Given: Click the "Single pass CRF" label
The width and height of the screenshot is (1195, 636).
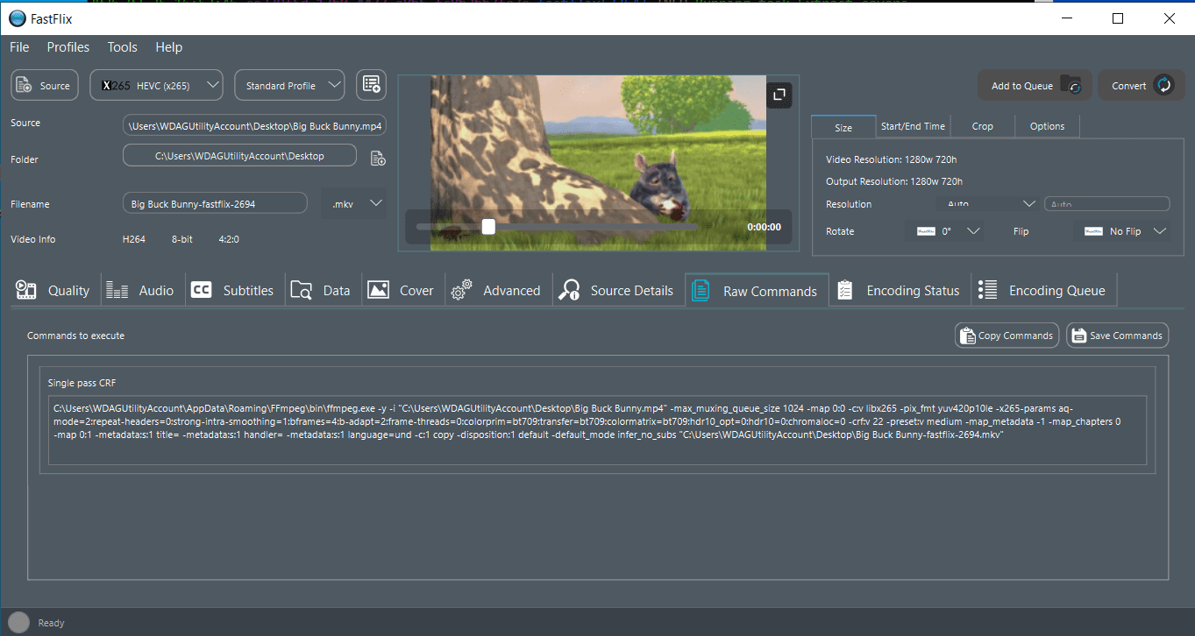Looking at the screenshot, I should point(82,383).
